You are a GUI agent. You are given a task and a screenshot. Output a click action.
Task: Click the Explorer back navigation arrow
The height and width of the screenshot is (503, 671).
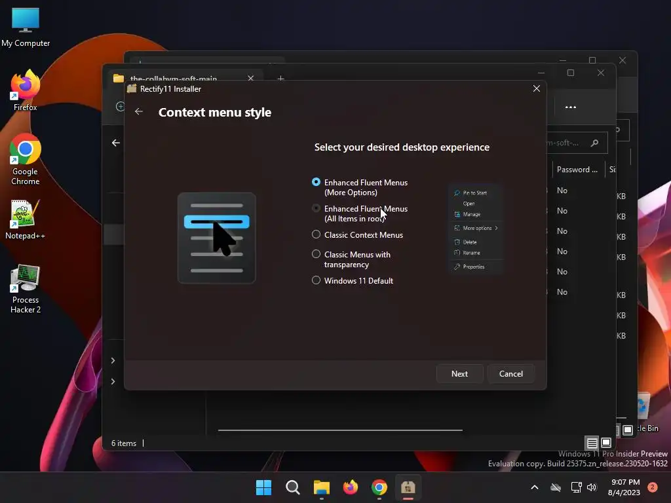point(115,143)
